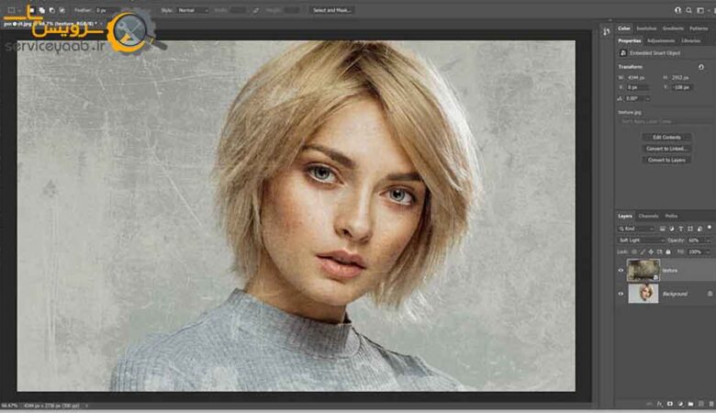Toggle lock image pixels brush icon
716x413 pixels.
tap(643, 251)
